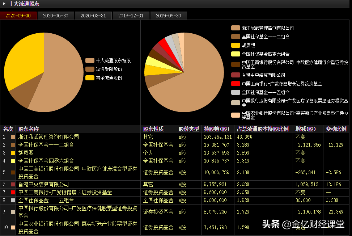
Task: Open shareholder 胡赓熙 in the table
Action: (26, 153)
